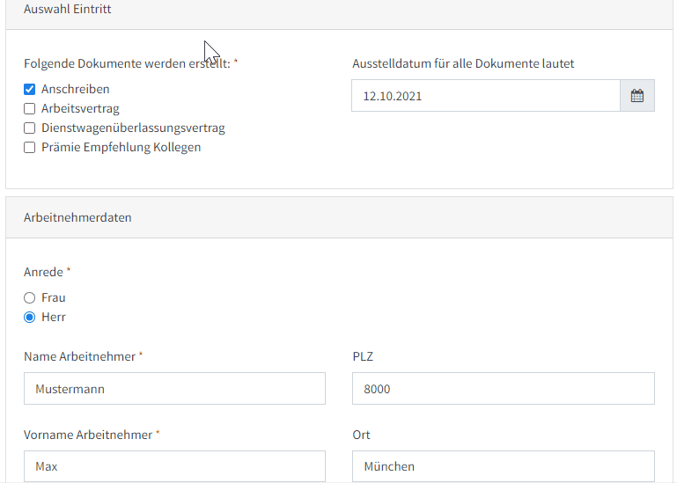Click the Arbeitnehmerdaten section header
Image resolution: width=677 pixels, height=483 pixels.
[x=77, y=216]
